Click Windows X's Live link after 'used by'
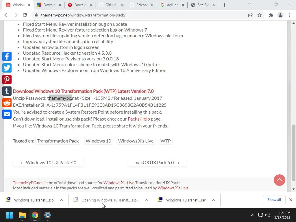The image size is (296, 222). 173,188
